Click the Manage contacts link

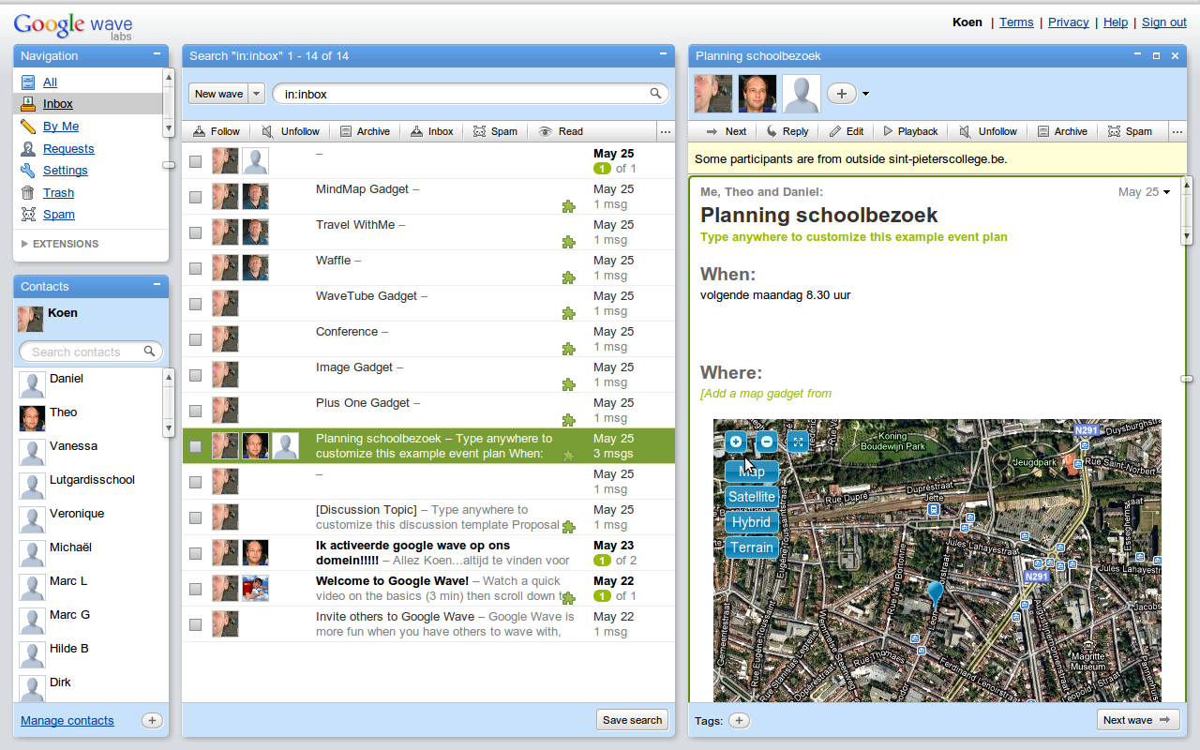pyautogui.click(x=67, y=720)
